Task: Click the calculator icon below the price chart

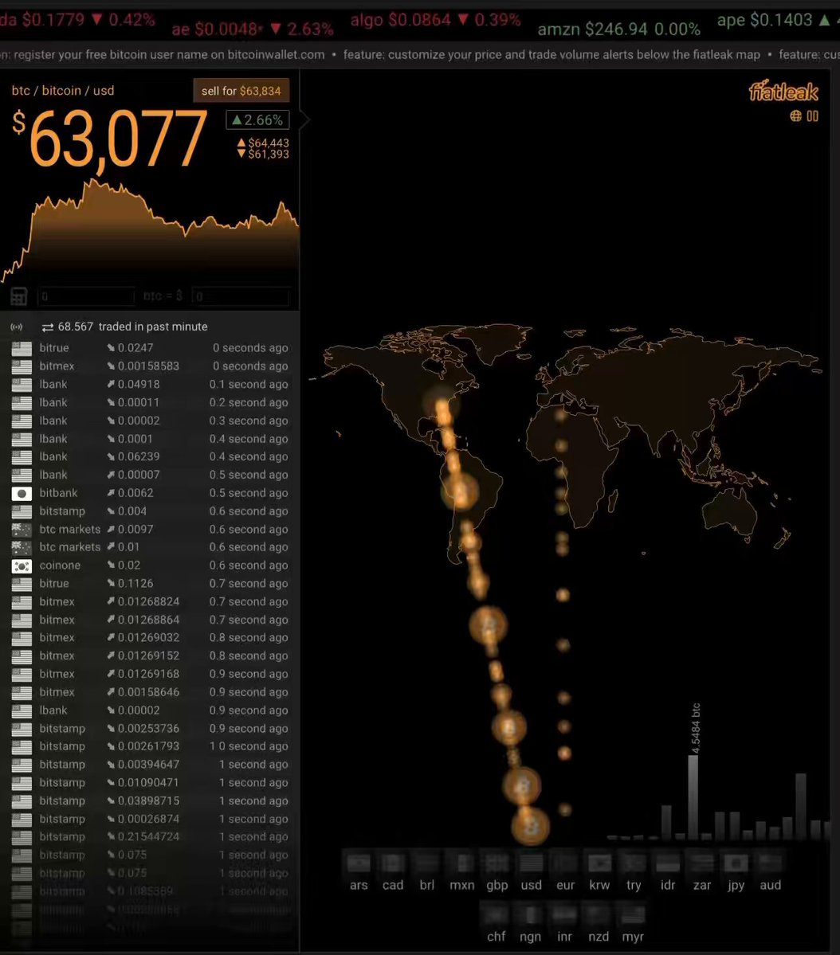Action: pyautogui.click(x=19, y=296)
